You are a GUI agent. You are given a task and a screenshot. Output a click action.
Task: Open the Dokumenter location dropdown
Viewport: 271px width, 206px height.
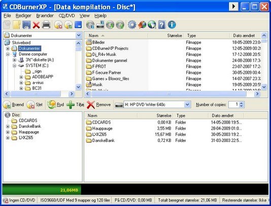[79, 35]
